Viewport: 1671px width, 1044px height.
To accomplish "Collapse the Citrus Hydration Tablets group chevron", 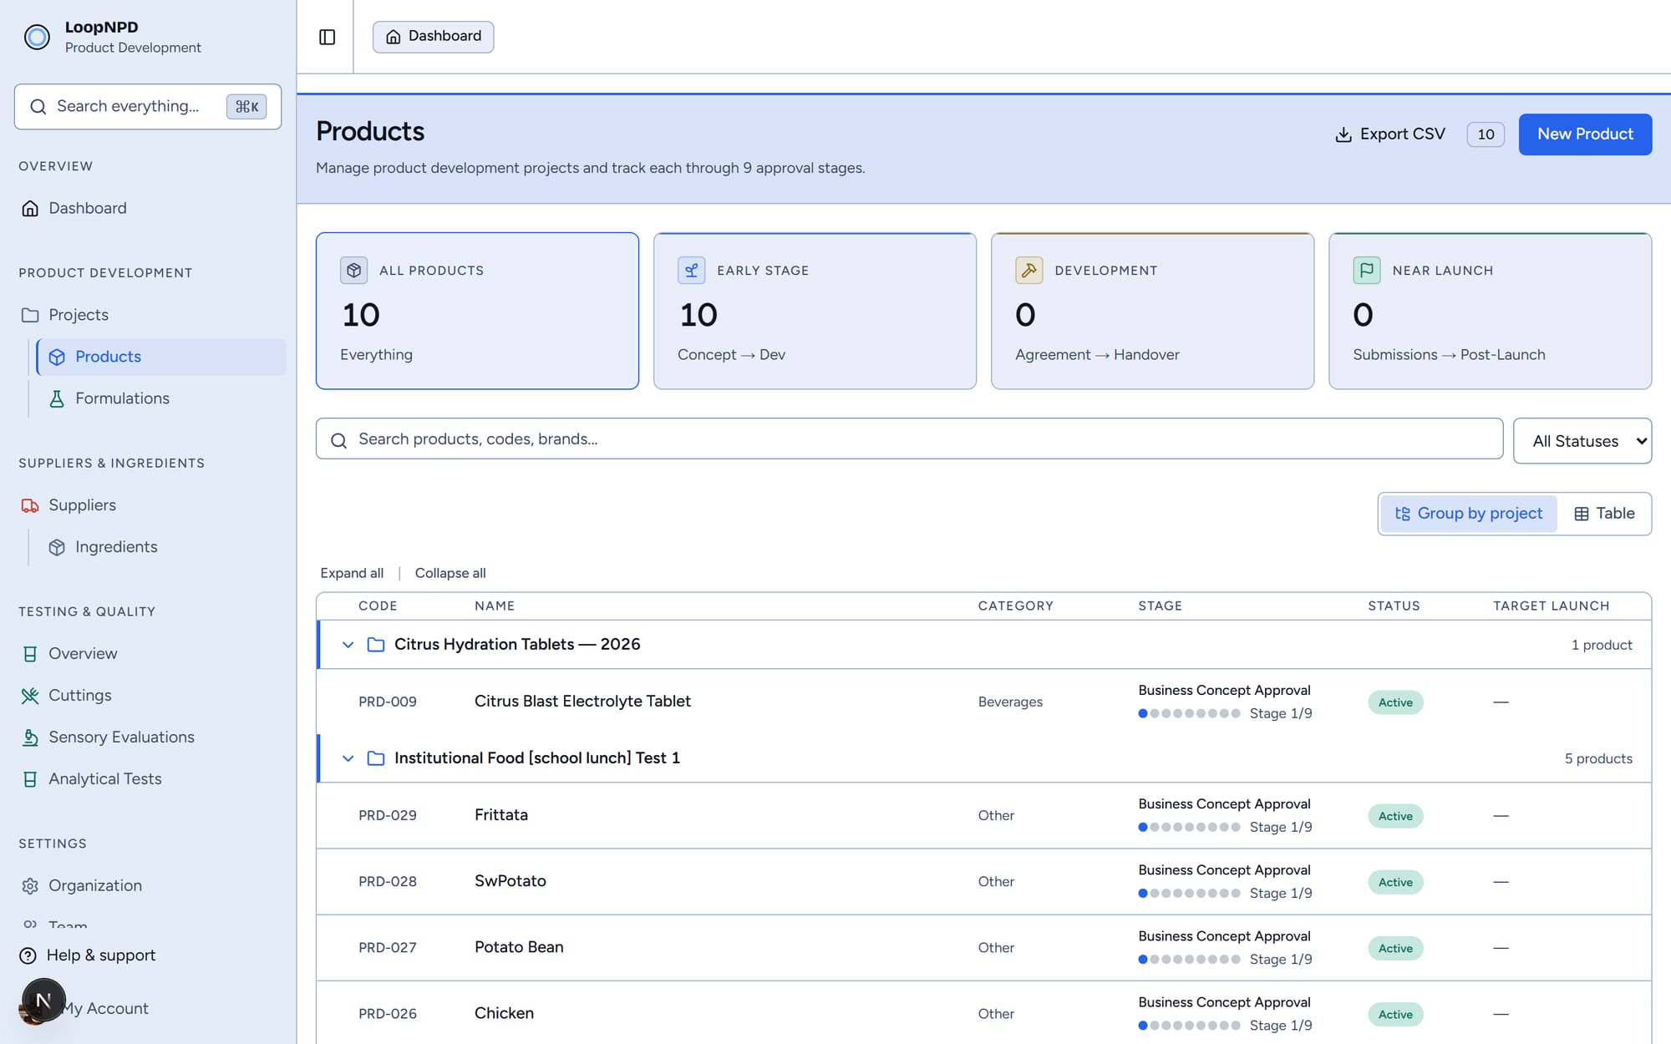I will point(348,645).
